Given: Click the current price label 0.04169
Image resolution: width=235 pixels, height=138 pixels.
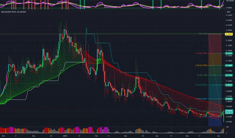Looking at the screenshot, I should tap(229, 111).
